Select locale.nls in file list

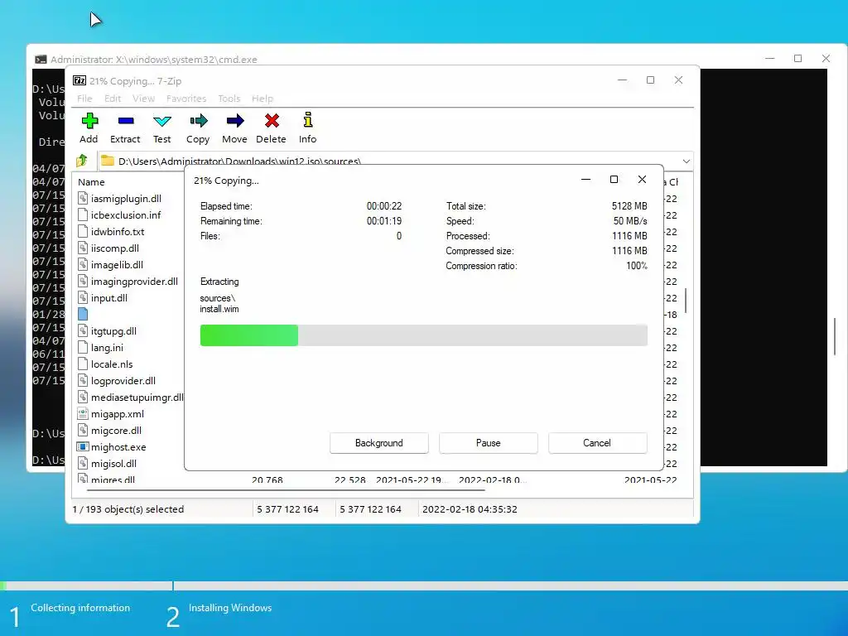[112, 364]
